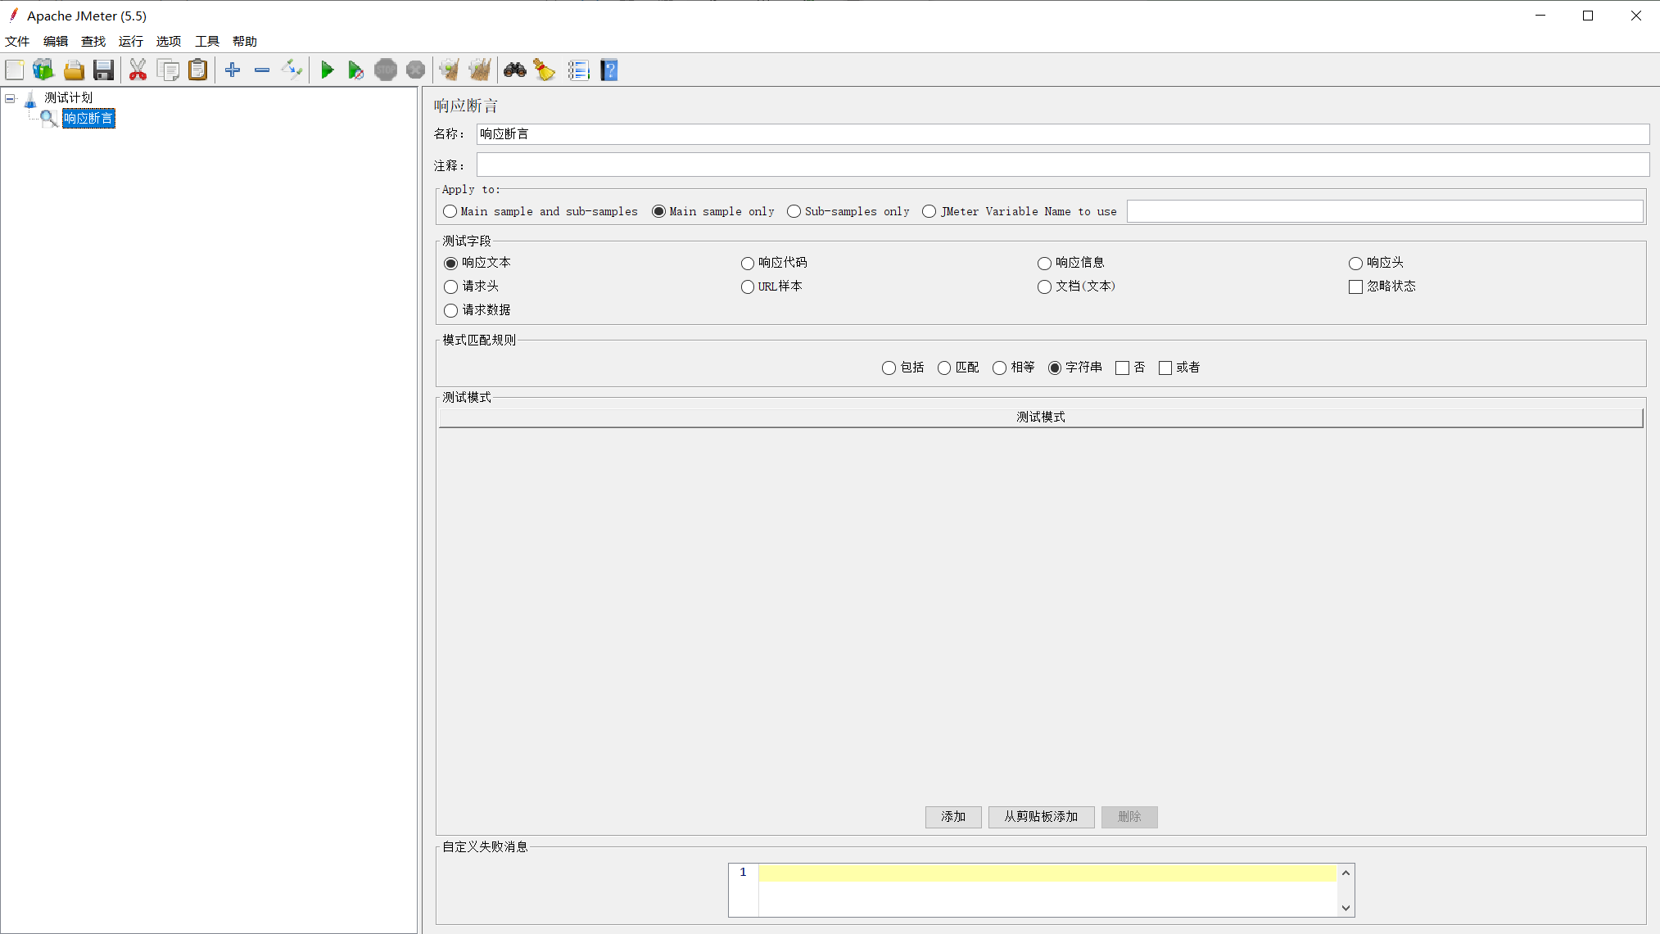Select 请求数据 radio button

click(x=450, y=311)
